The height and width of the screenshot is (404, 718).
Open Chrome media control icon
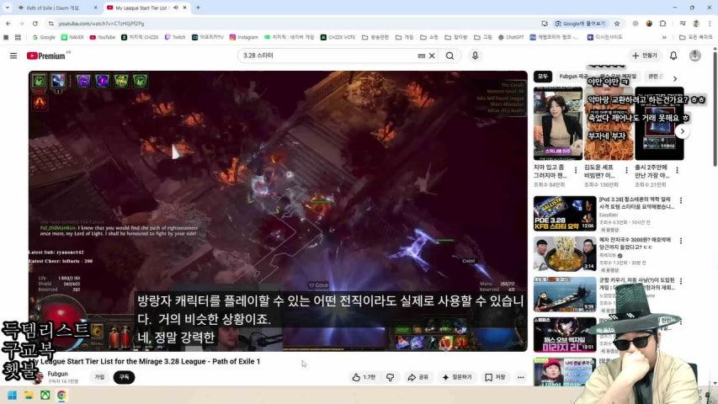coord(683,24)
